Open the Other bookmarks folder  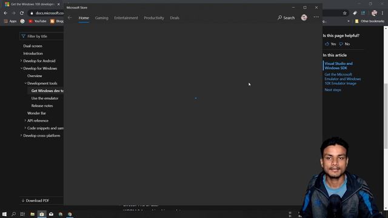click(x=370, y=21)
